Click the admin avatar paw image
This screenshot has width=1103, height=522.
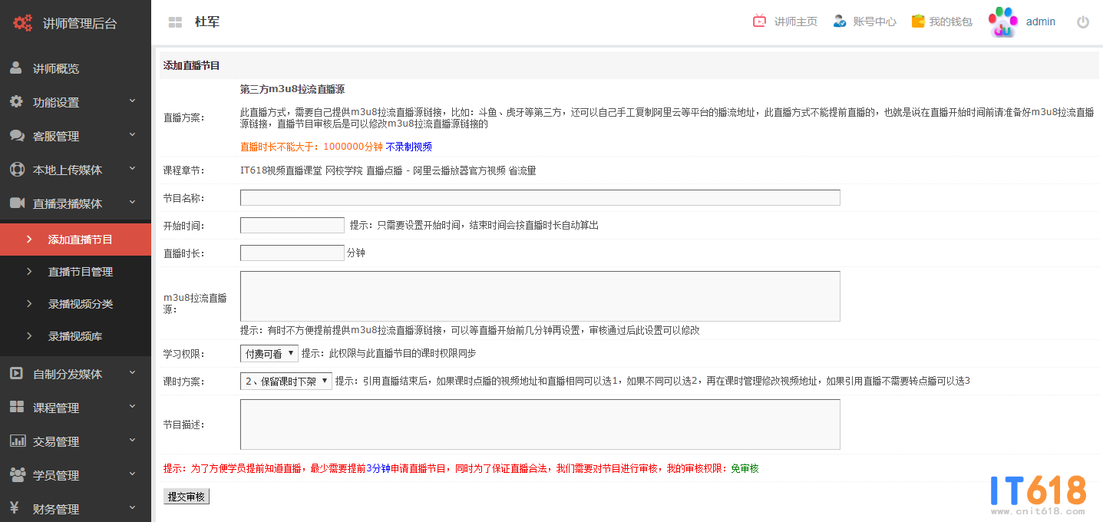(x=1002, y=22)
